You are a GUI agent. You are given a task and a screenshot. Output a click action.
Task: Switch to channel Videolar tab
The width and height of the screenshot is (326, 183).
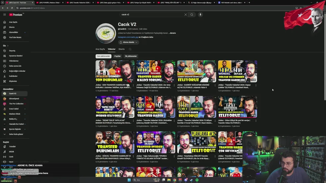112,49
